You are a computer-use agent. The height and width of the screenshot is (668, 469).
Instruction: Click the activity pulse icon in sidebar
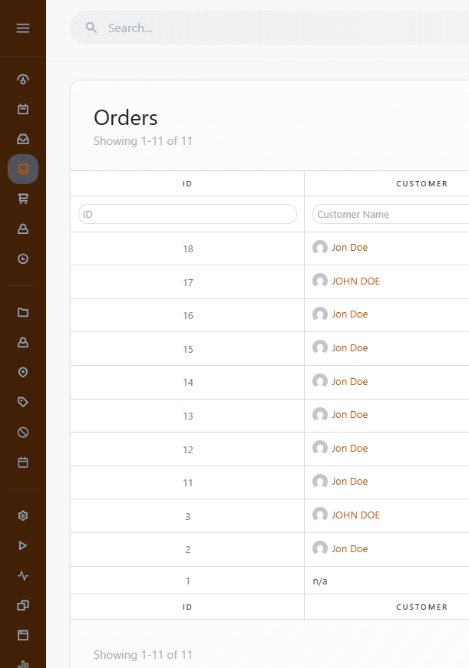tap(22, 575)
